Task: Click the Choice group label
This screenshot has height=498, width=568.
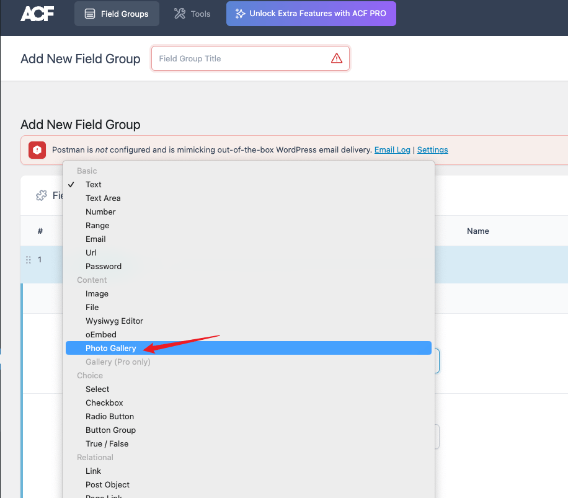Action: 90,376
